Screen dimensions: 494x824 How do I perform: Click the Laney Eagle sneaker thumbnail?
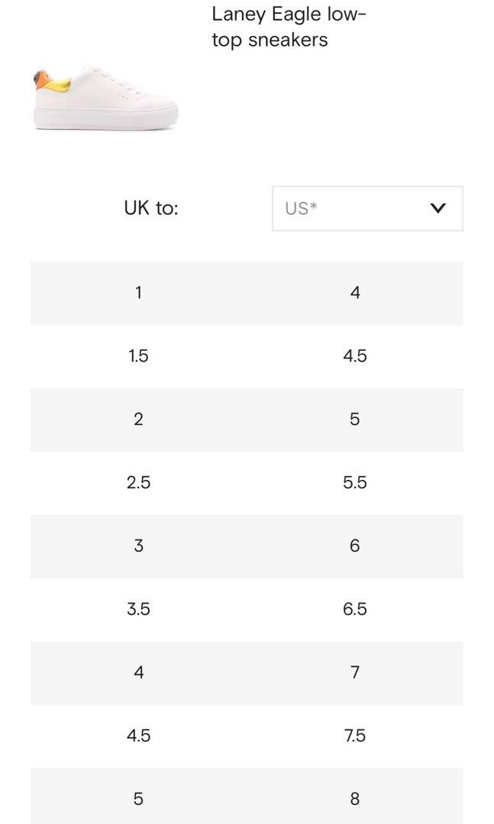coord(105,98)
